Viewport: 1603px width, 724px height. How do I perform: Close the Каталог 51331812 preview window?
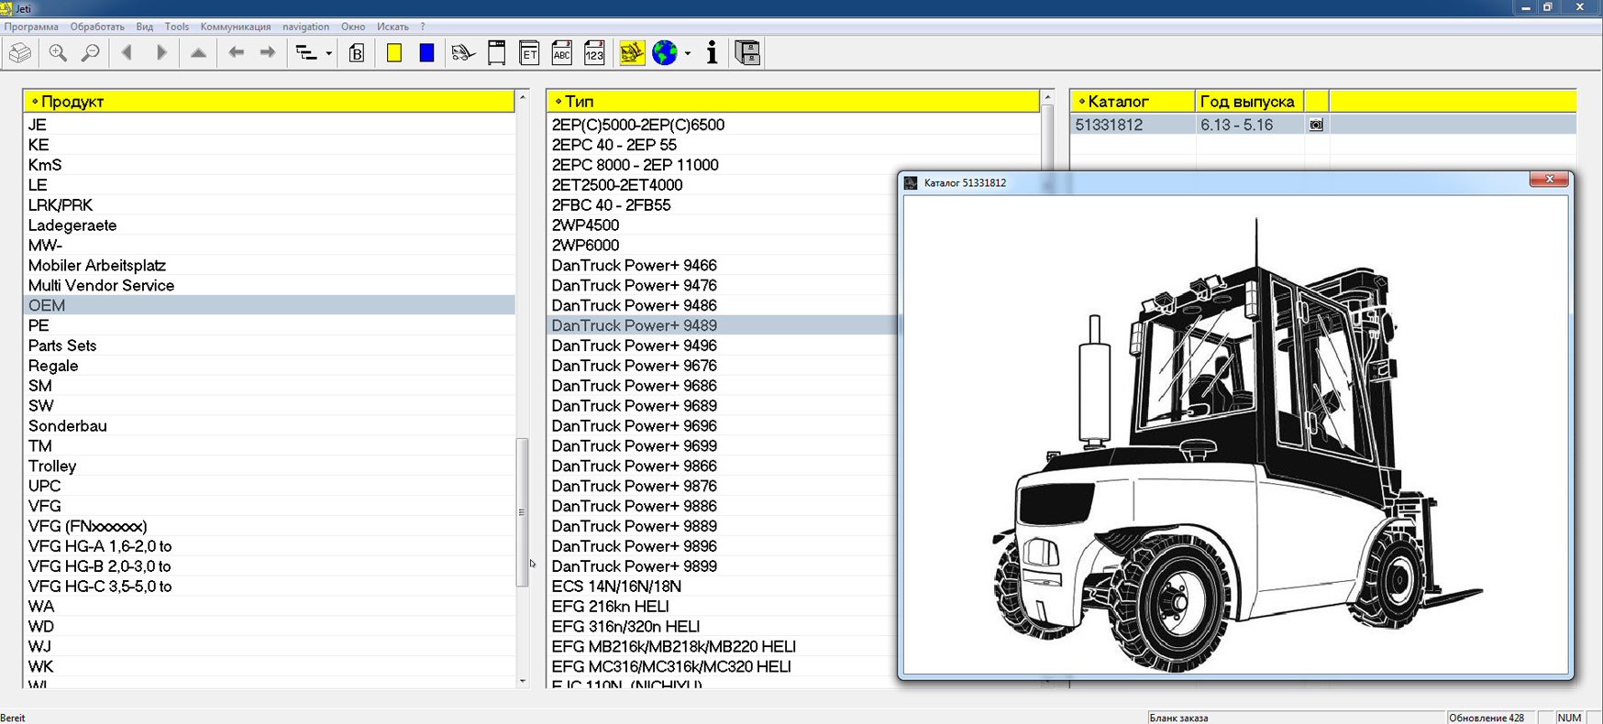click(1549, 180)
